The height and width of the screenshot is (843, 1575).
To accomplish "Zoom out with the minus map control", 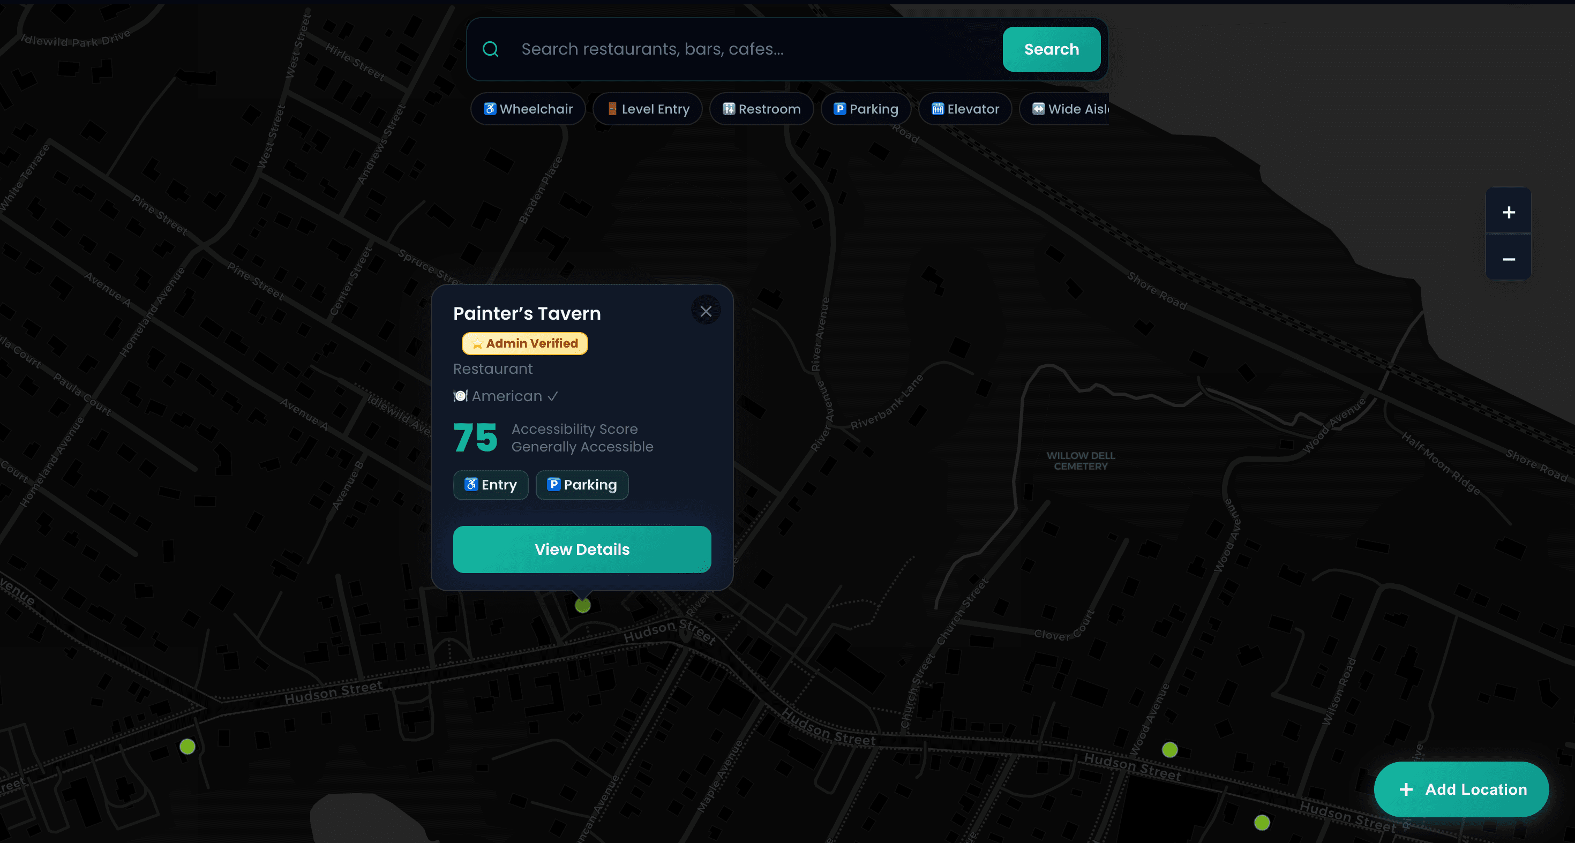I will (x=1509, y=259).
